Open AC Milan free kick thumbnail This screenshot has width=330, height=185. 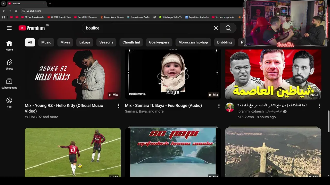point(73,152)
